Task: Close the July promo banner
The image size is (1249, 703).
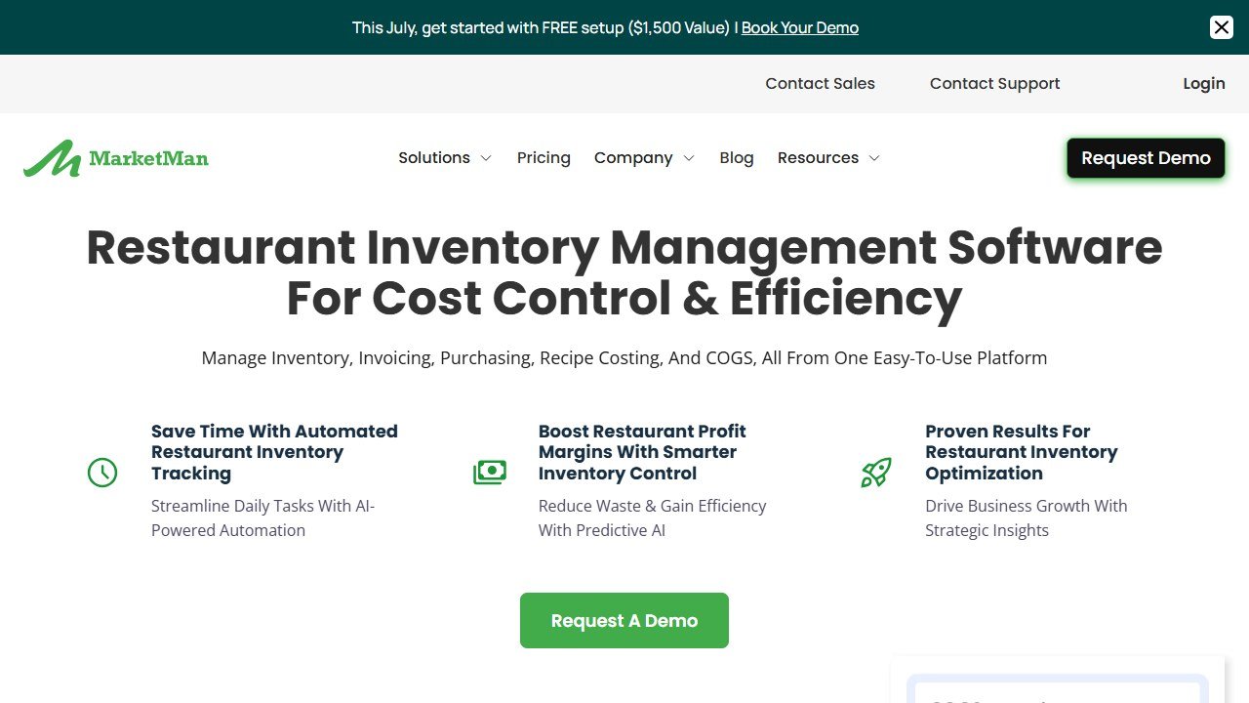Action: pos(1222,27)
